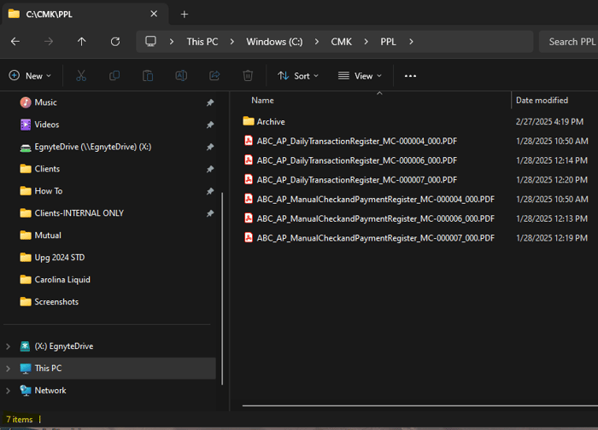Unpin the Music folder from Quick access
This screenshot has height=430, width=598.
pyautogui.click(x=210, y=102)
